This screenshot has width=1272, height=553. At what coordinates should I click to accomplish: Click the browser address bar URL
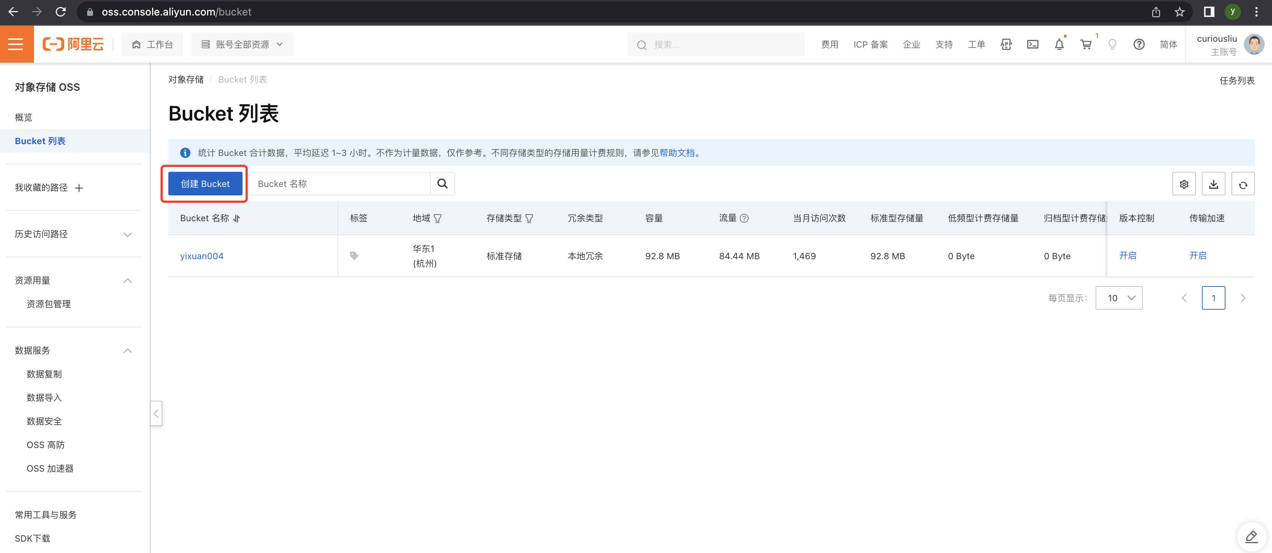176,12
